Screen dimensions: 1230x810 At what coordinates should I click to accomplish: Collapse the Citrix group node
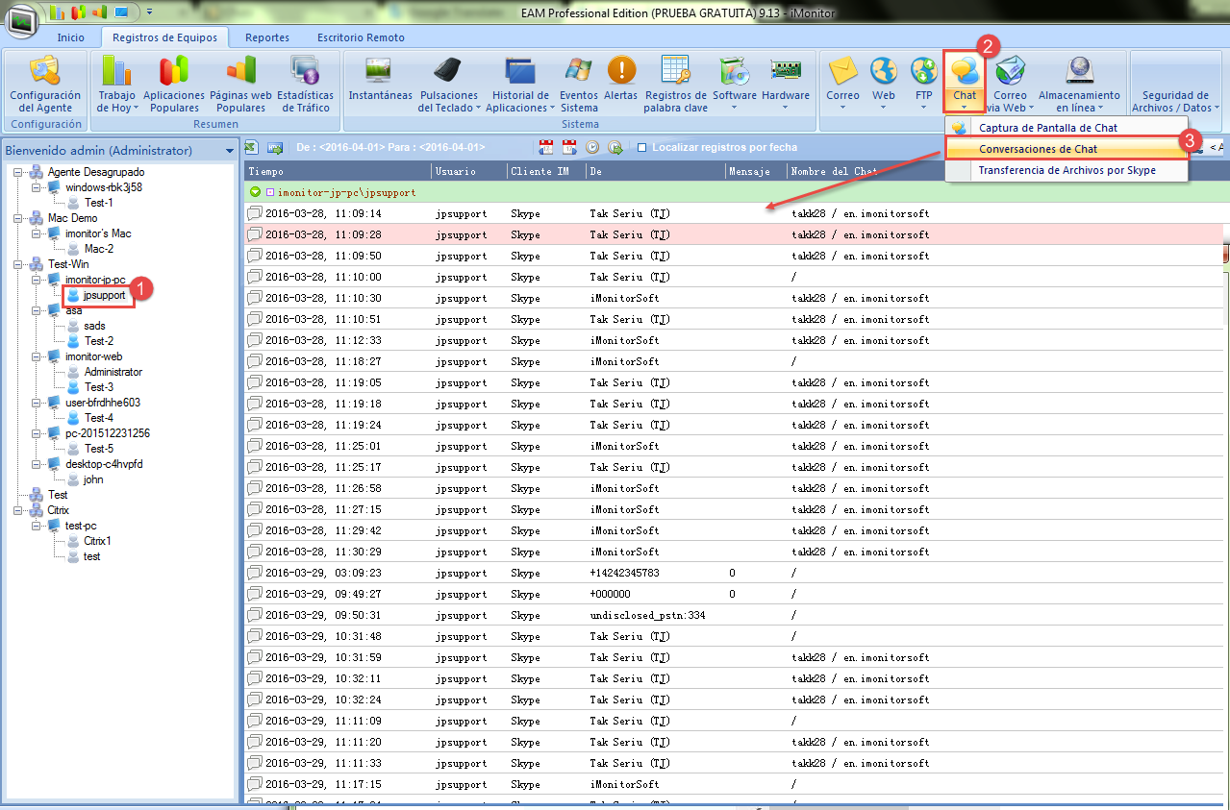19,510
